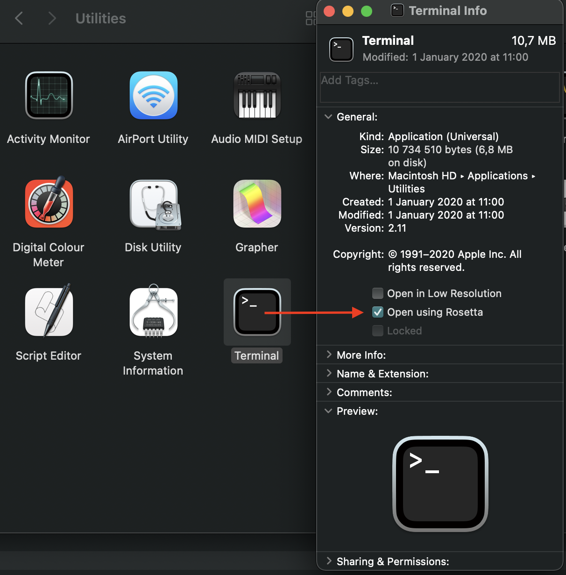566x575 pixels.
Task: Go back in Finder window
Action: click(19, 19)
